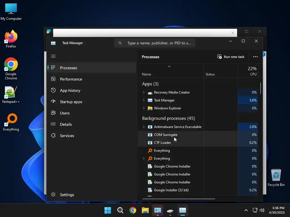The width and height of the screenshot is (290, 217).
Task: Open taskbar Search
Action: pos(120,210)
